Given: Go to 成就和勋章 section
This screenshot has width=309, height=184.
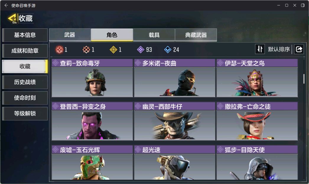Looking at the screenshot, I should 25,51.
